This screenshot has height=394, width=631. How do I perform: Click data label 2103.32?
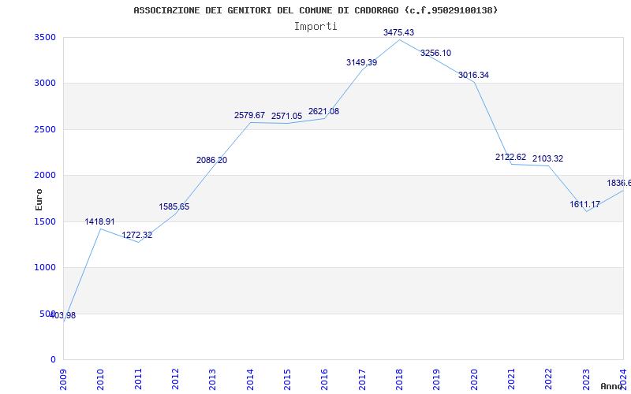[x=547, y=159]
